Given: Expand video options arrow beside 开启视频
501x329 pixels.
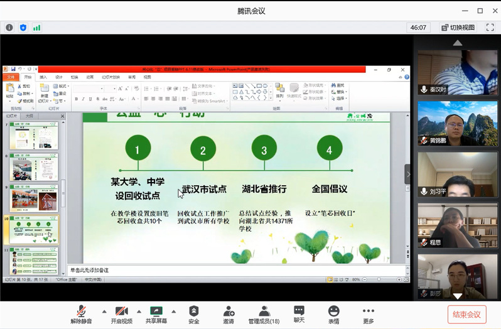Looking at the screenshot, I should pos(139,311).
